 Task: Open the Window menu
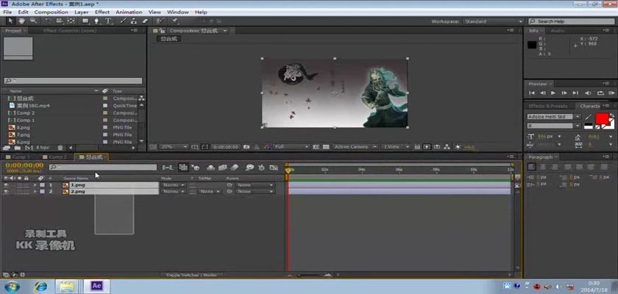click(178, 12)
